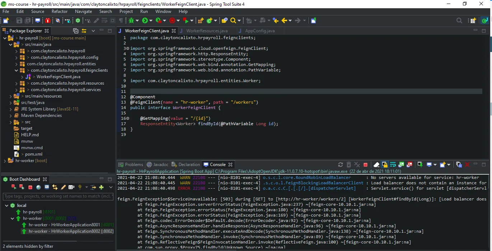Image resolution: width=492 pixels, height=251 pixels.
Task: Click the Back navigation yellow arrow
Action: (285, 20)
